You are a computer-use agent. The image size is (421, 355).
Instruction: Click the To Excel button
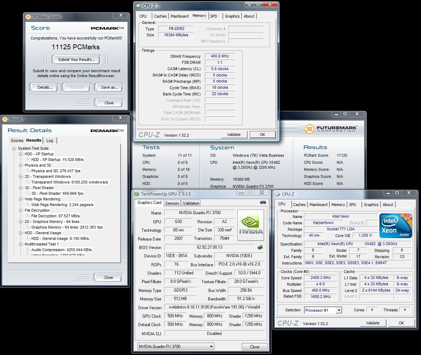click(77, 87)
